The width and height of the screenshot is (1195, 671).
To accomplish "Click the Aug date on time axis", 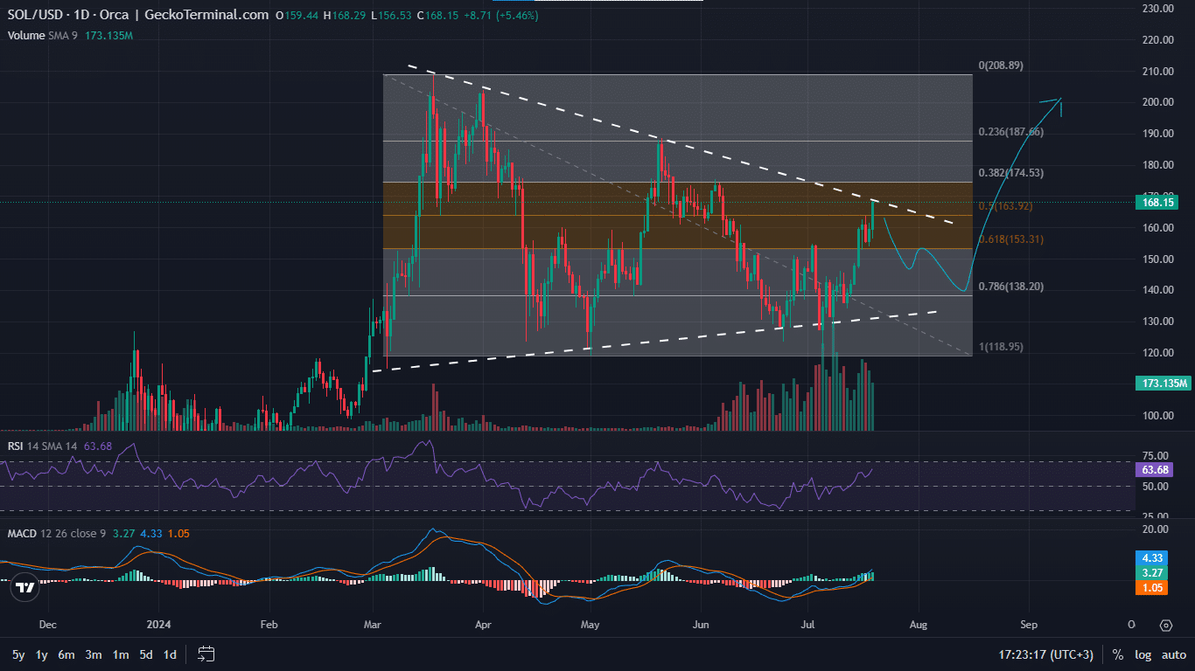I will coord(919,626).
